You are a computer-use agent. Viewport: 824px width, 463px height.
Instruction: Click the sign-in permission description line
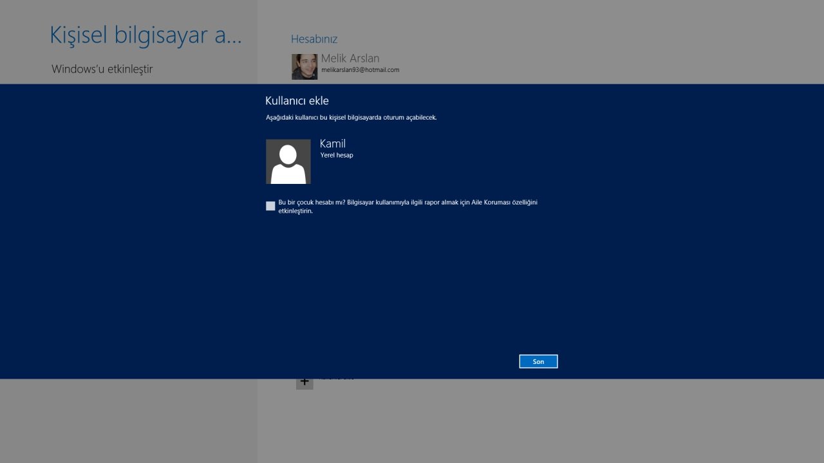351,118
